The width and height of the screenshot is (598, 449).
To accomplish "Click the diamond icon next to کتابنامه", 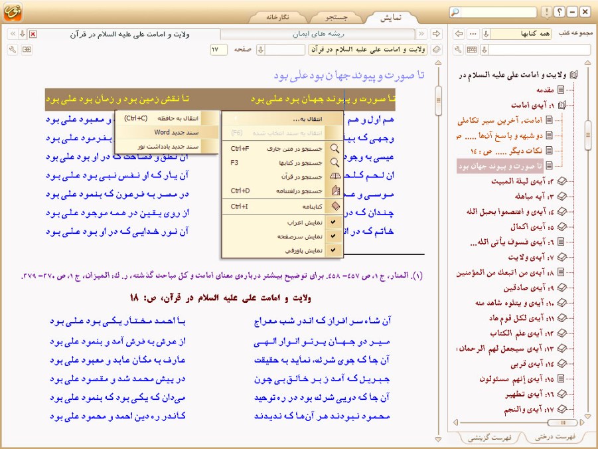I will [335, 206].
